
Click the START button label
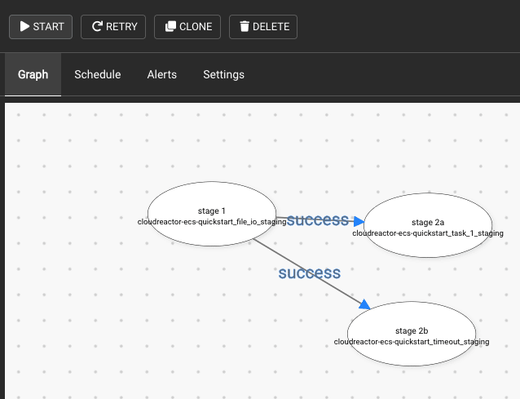48,27
